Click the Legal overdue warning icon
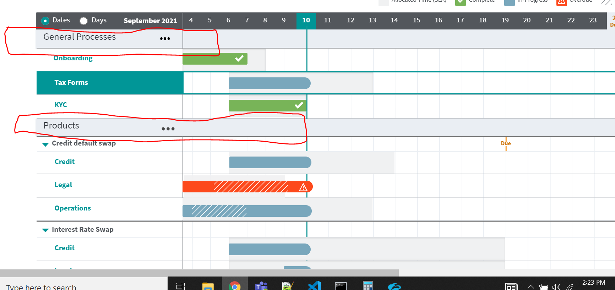Screen dimensions: 615x290 click(x=303, y=187)
